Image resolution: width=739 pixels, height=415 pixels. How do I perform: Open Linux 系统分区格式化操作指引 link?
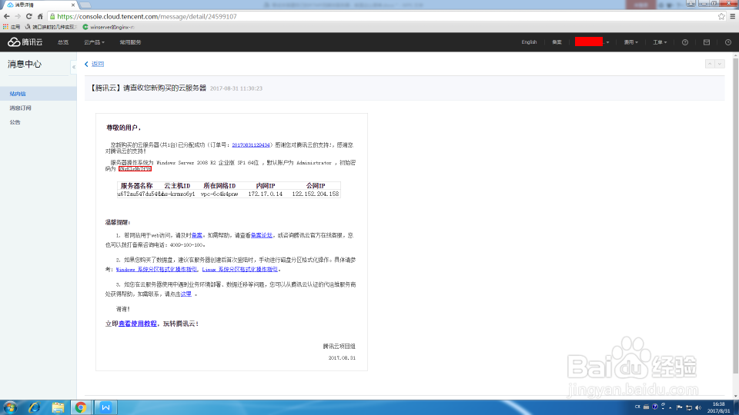coord(240,270)
